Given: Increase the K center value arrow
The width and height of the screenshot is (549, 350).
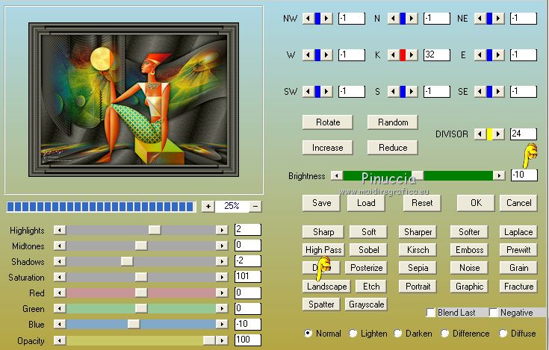Looking at the screenshot, I should (412, 55).
